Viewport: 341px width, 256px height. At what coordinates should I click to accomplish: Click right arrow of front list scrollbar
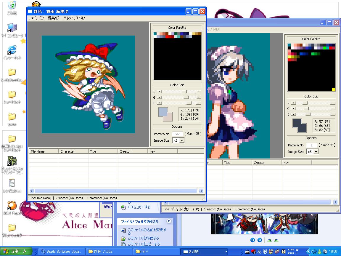click(201, 191)
